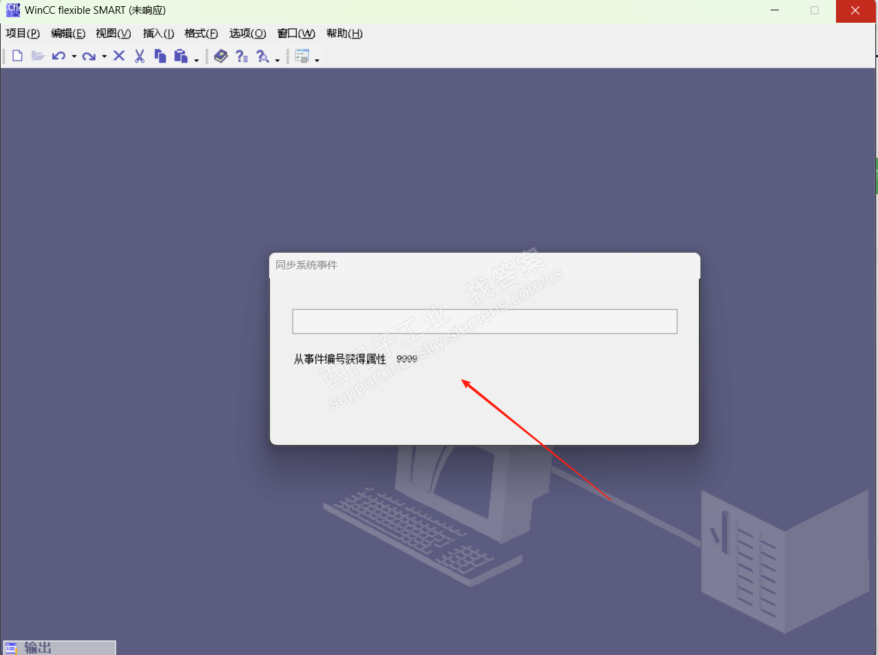This screenshot has width=878, height=655.
Task: Click the Undo arrow icon
Action: (59, 56)
